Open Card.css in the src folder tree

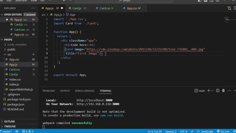(19, 69)
